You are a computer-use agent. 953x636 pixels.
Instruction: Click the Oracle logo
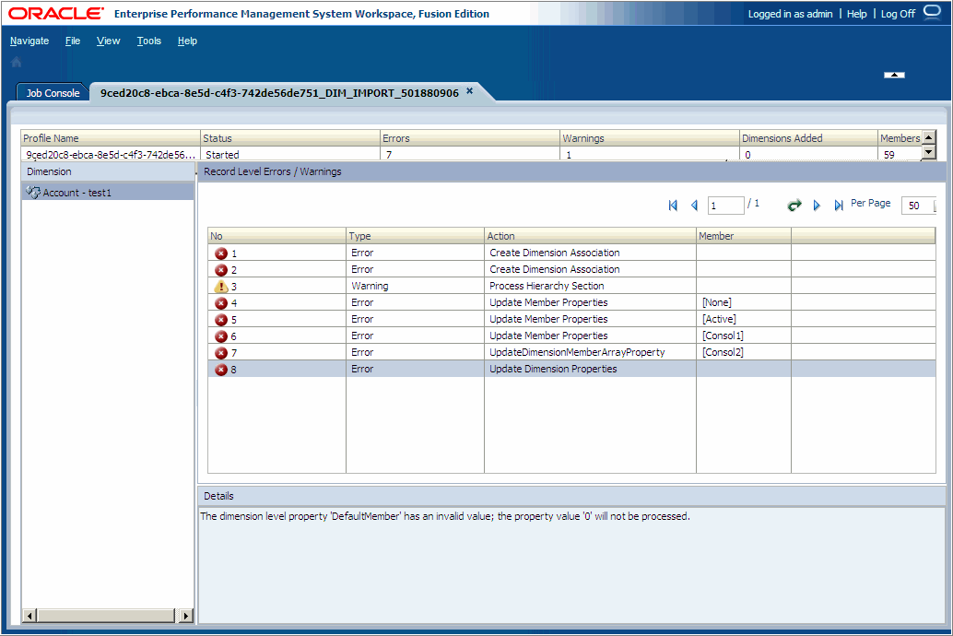pos(53,13)
